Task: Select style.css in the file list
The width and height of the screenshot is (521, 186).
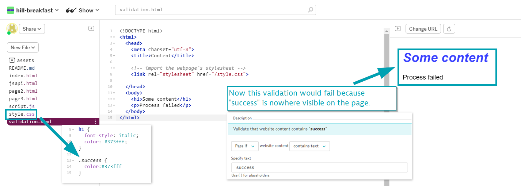Action: (x=21, y=114)
